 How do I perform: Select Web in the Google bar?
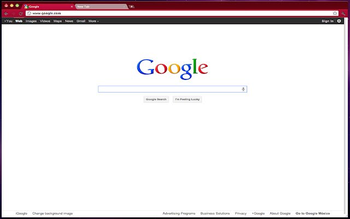[19, 21]
